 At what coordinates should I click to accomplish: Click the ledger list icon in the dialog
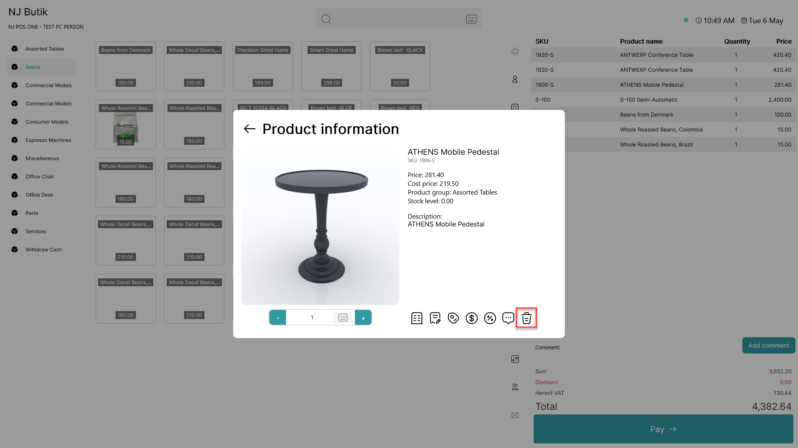(x=416, y=318)
